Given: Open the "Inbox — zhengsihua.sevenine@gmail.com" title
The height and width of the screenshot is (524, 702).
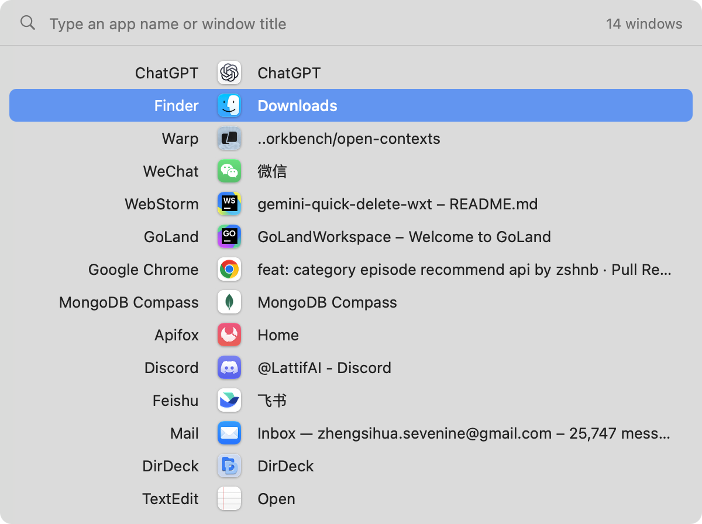Looking at the screenshot, I should pos(464,433).
